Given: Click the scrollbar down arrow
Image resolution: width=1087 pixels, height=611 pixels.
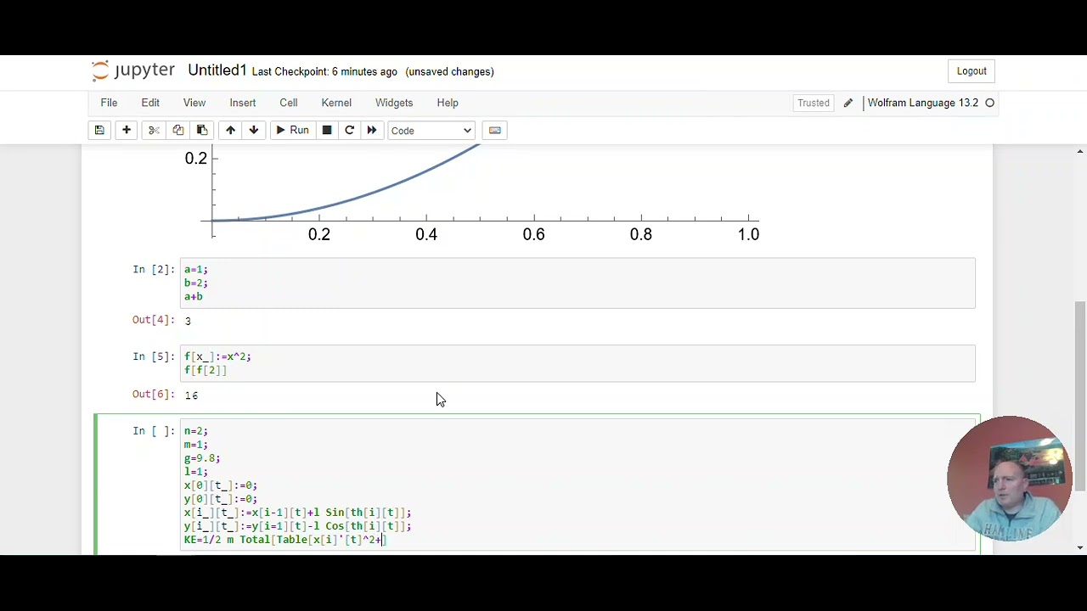Looking at the screenshot, I should pyautogui.click(x=1080, y=547).
